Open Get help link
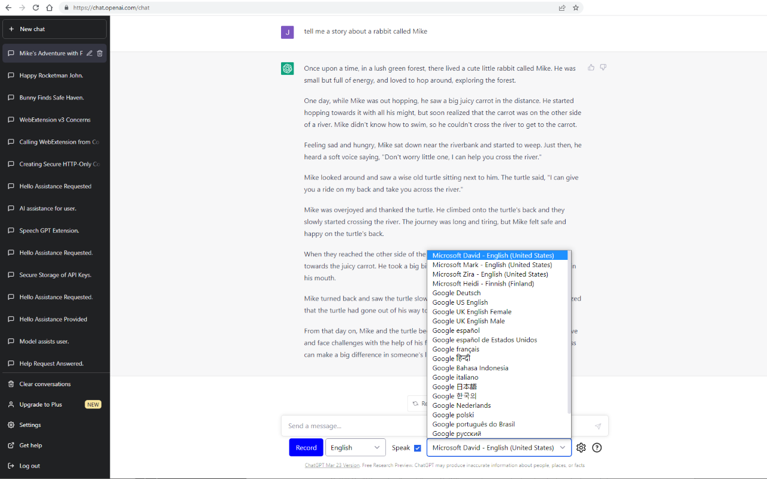767x479 pixels. coord(55,445)
